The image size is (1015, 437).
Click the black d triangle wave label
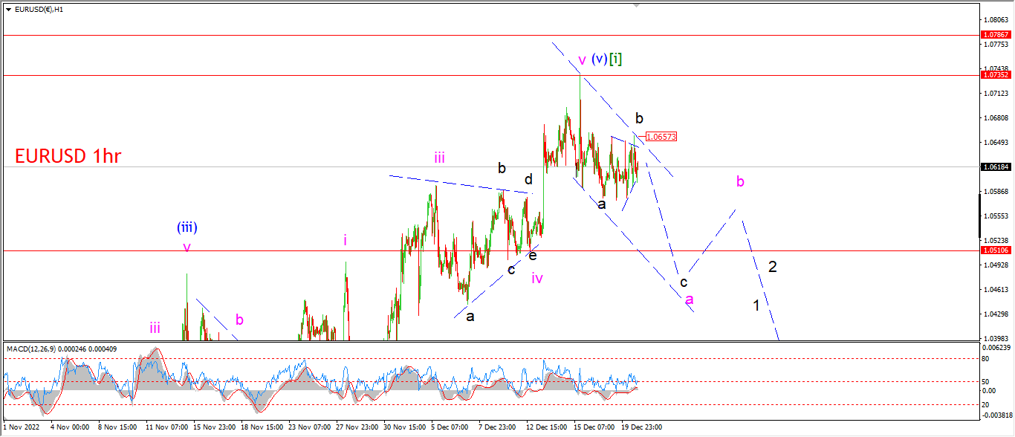tap(528, 179)
